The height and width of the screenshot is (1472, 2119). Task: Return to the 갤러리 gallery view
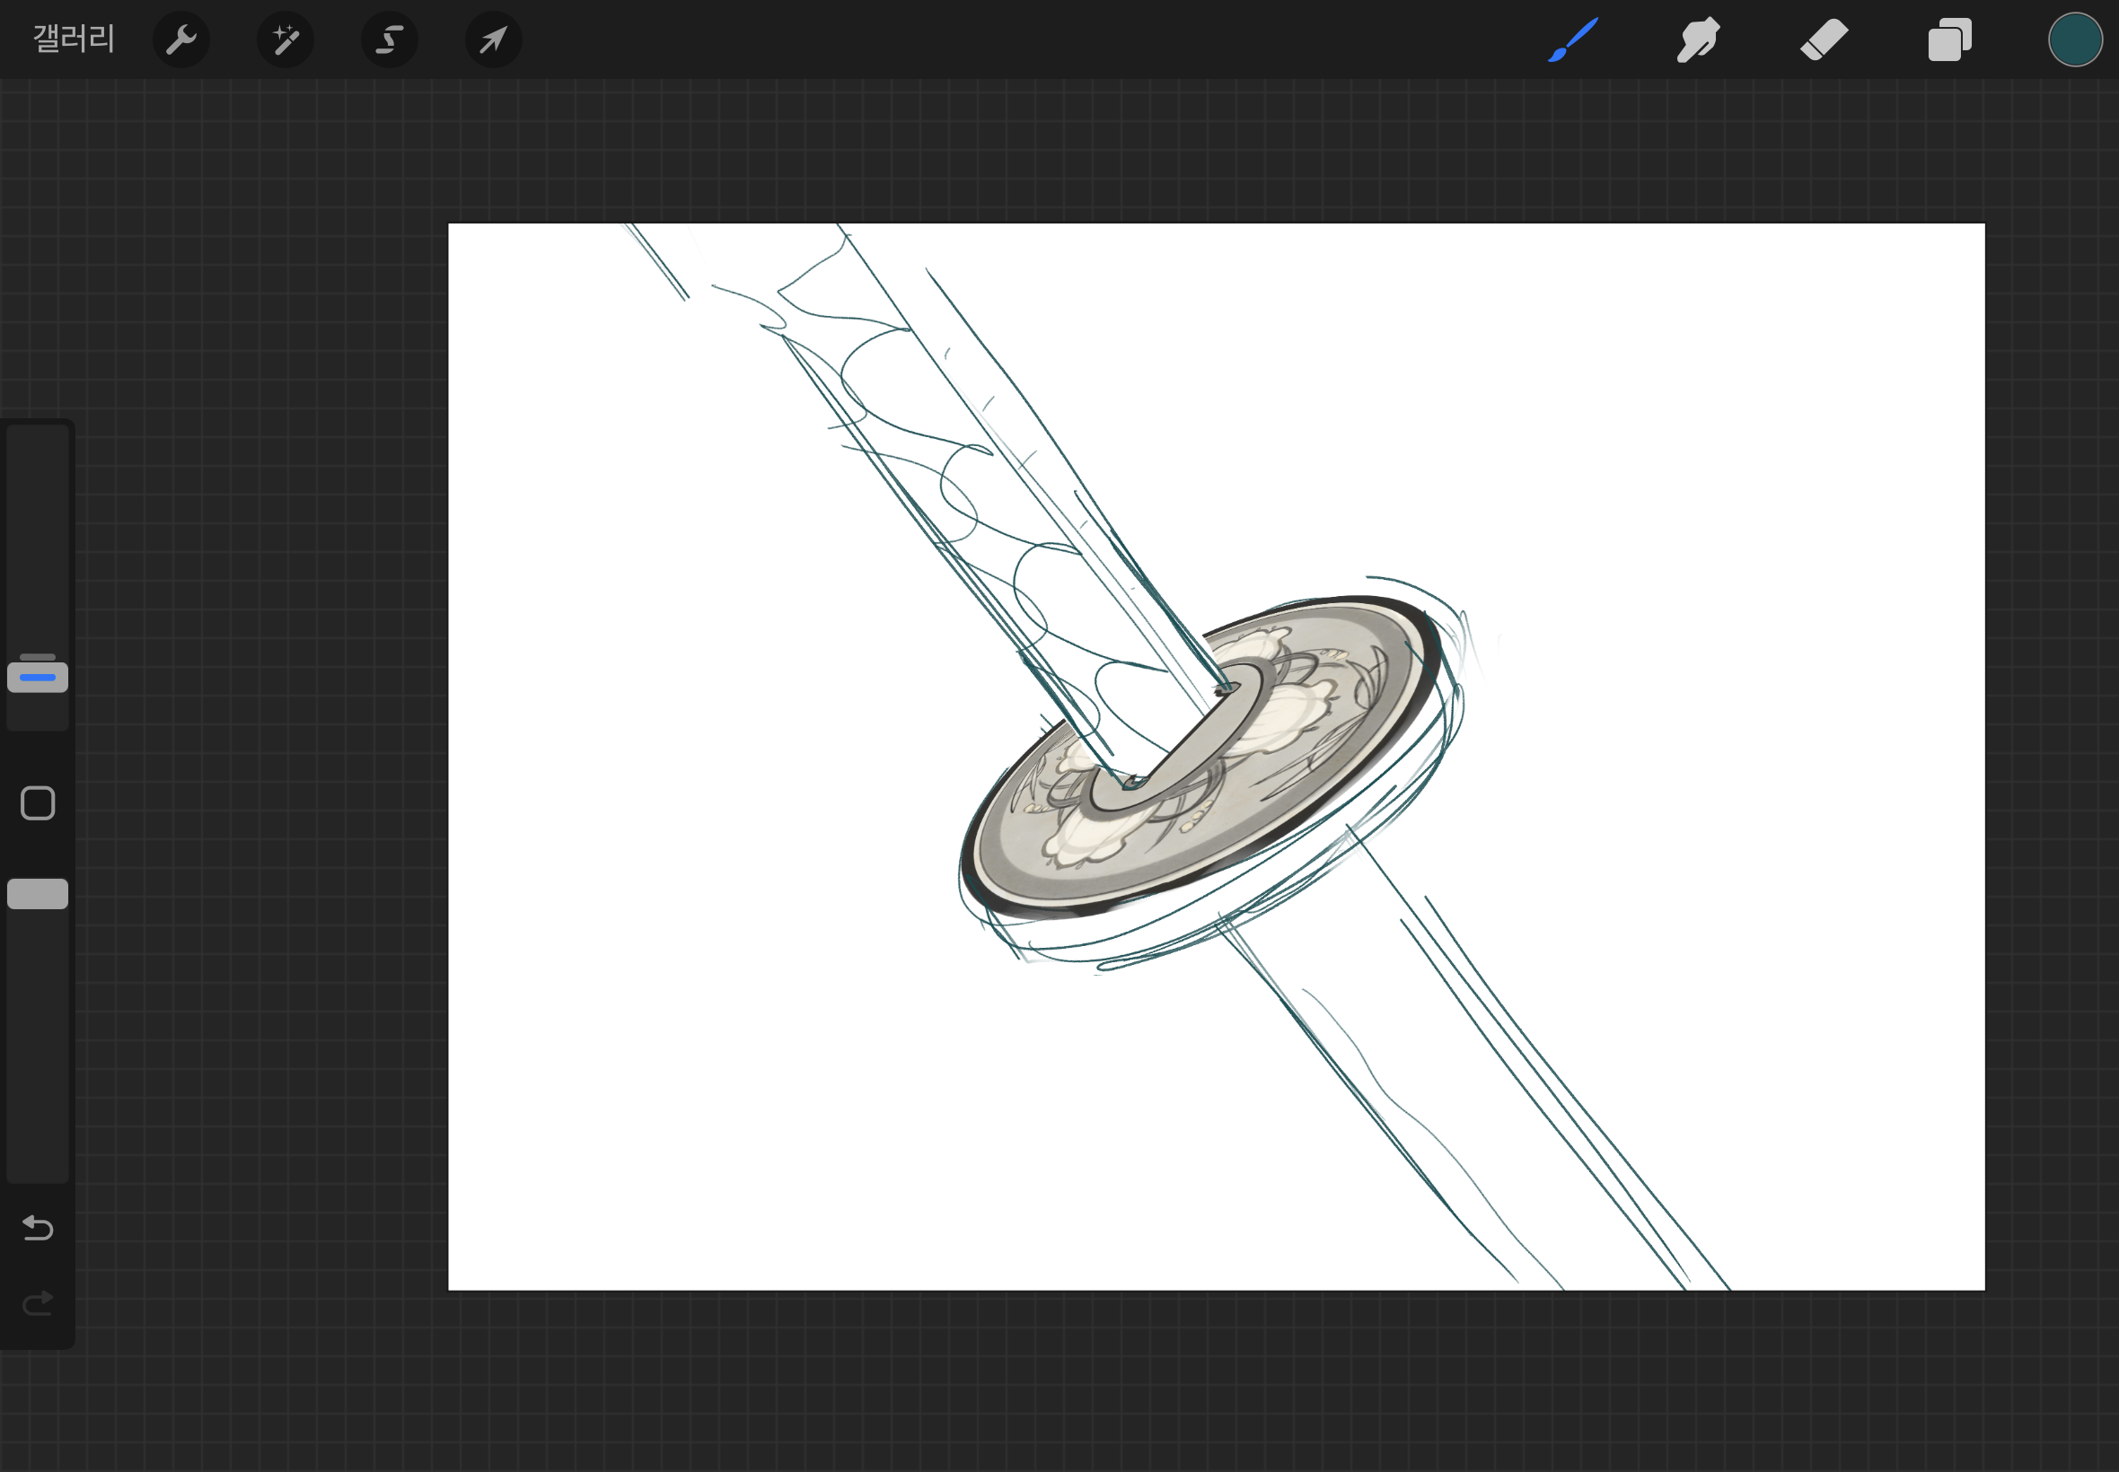click(x=74, y=39)
